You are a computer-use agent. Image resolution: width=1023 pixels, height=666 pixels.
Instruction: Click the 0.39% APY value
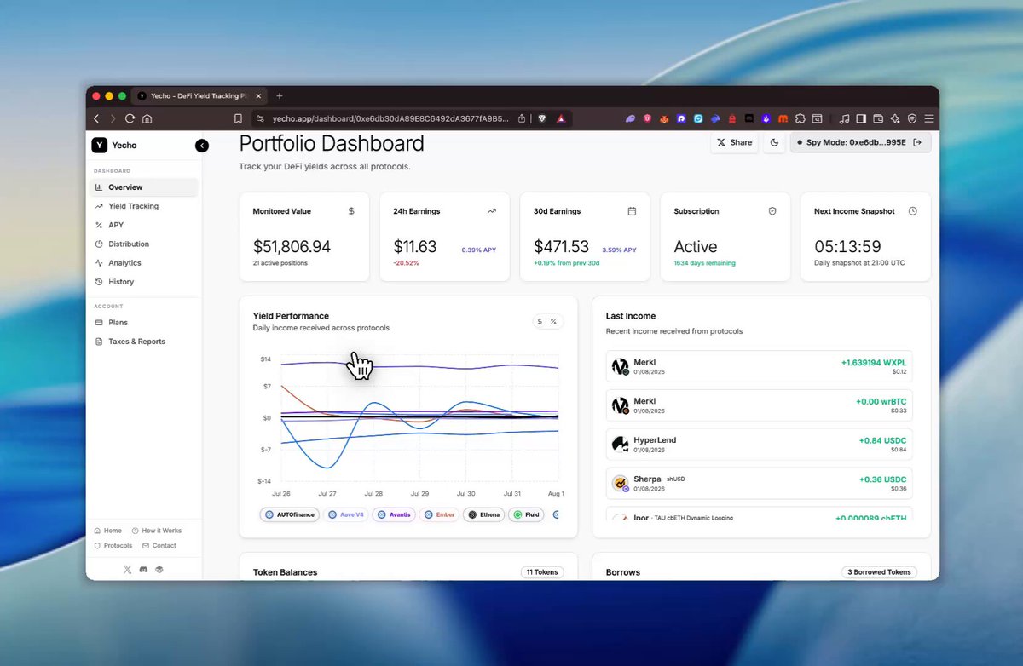click(x=478, y=250)
